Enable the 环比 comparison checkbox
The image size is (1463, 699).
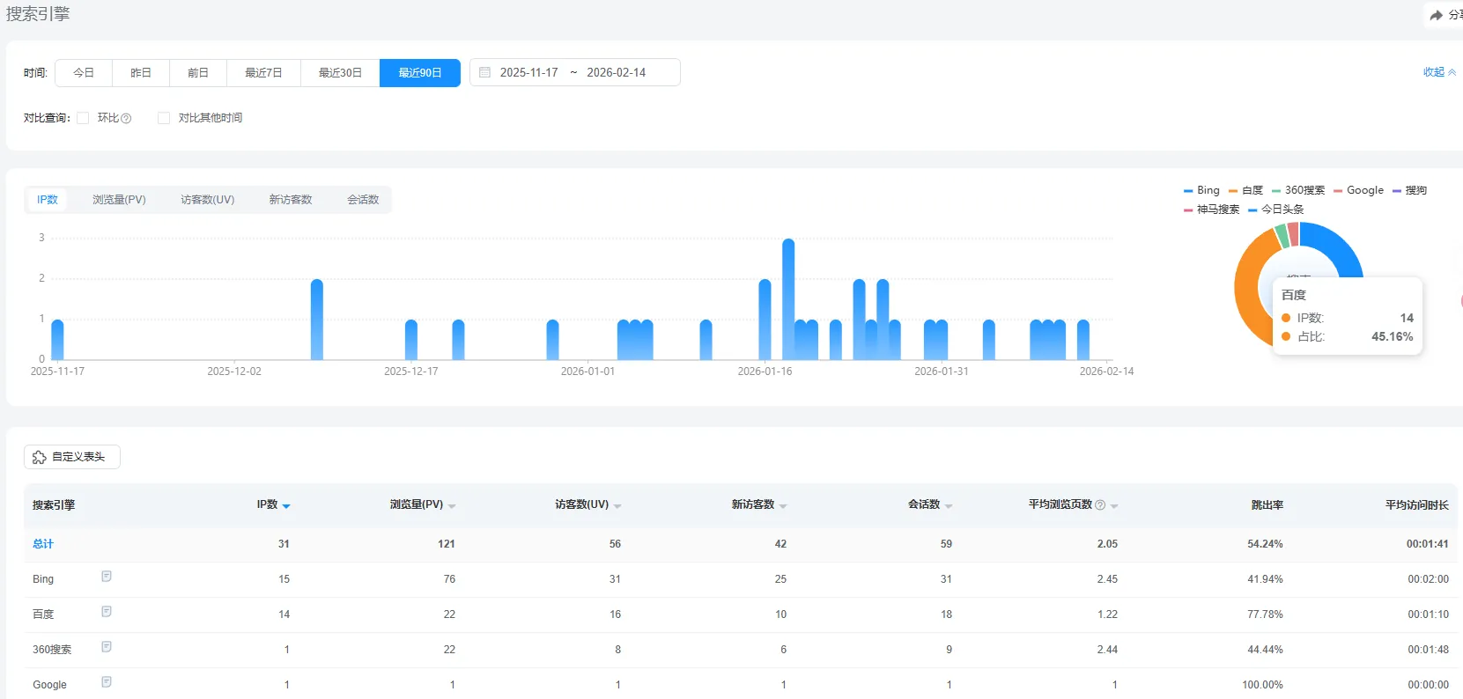(83, 118)
